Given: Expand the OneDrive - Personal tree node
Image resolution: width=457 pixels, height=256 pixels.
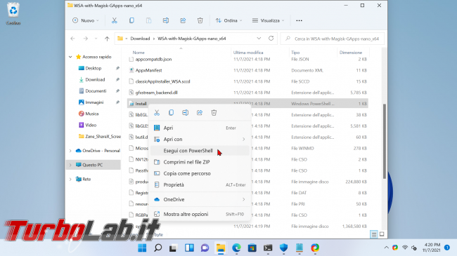Looking at the screenshot, I should [x=70, y=151].
